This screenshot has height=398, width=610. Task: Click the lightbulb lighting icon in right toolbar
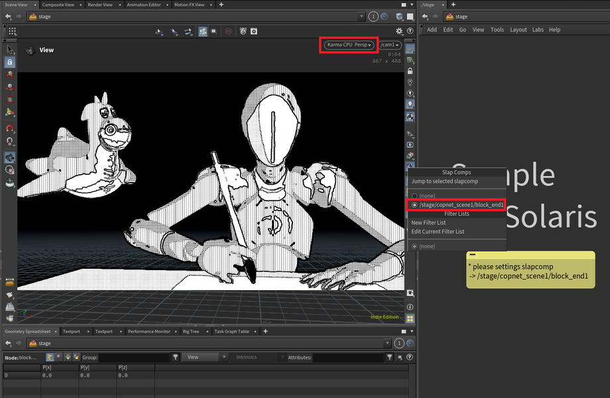(x=410, y=104)
